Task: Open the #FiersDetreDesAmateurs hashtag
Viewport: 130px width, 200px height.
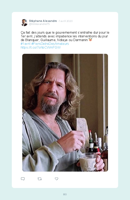Action: pos(50,44)
